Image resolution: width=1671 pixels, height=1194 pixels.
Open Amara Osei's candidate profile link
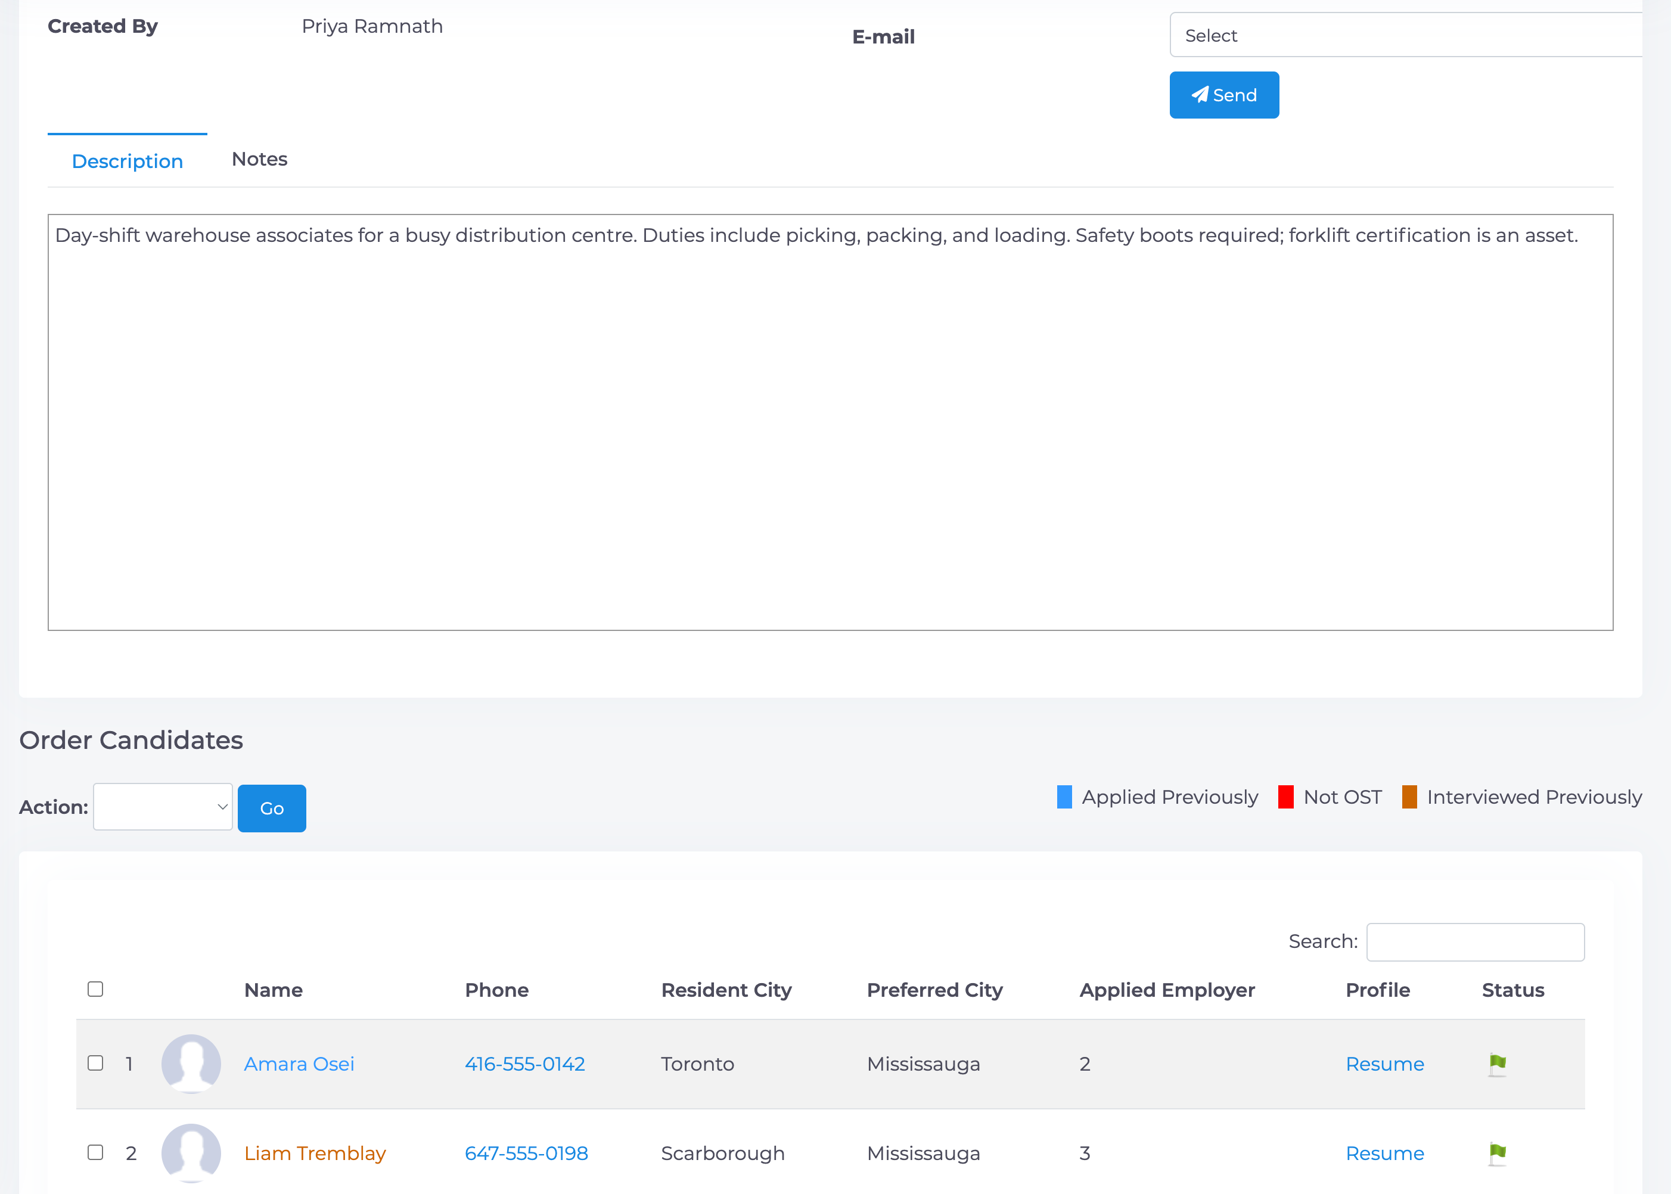(x=299, y=1064)
